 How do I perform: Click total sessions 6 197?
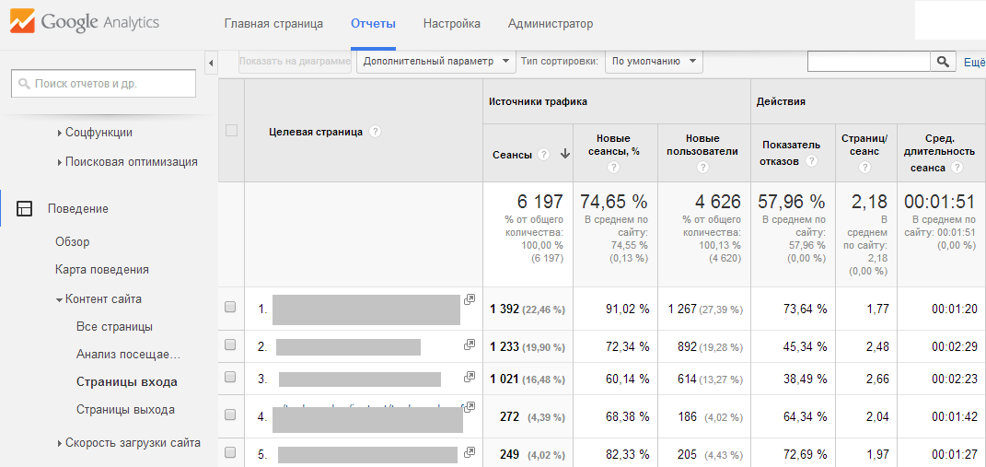(540, 202)
